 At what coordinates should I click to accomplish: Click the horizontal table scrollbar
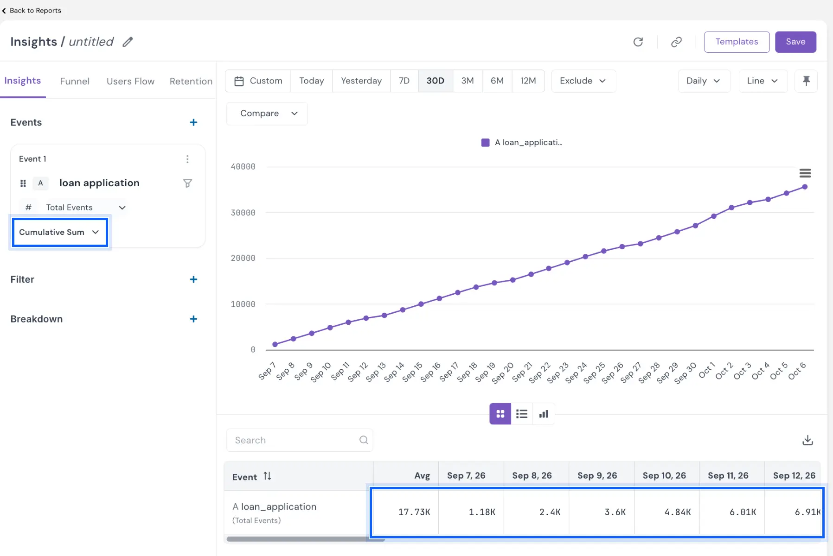click(x=305, y=539)
